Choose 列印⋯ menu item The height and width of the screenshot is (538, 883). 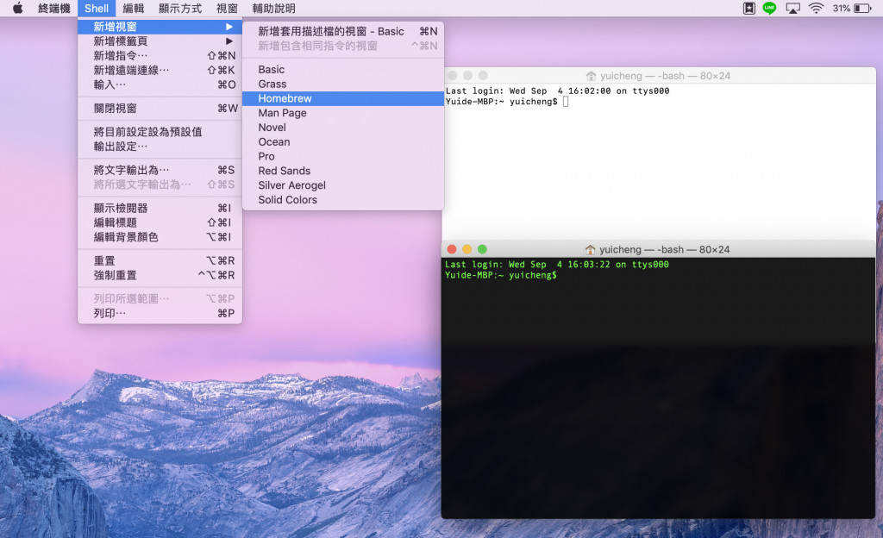160,314
